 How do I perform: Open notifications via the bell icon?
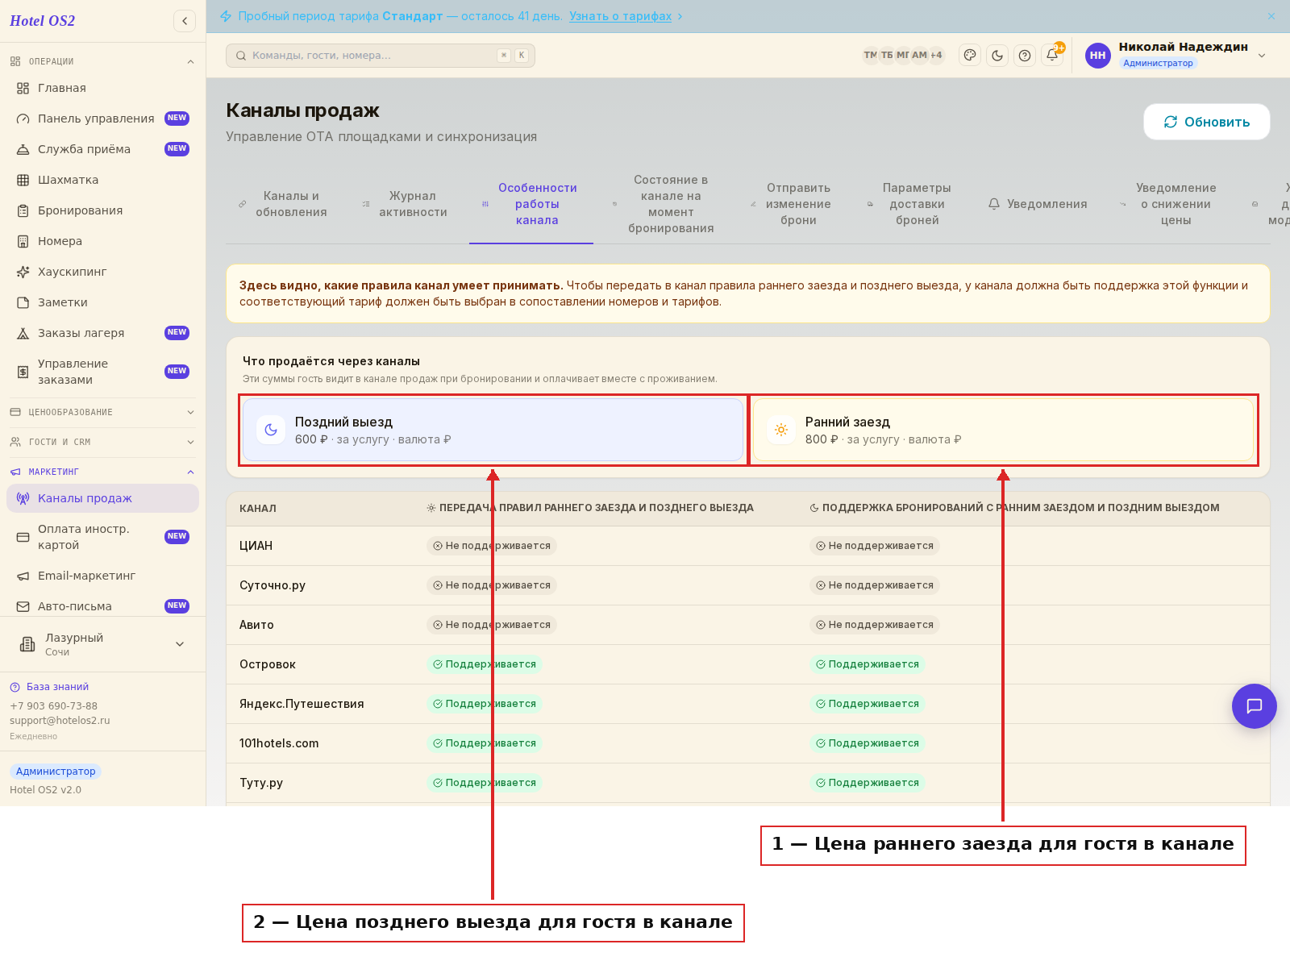pos(1052,55)
